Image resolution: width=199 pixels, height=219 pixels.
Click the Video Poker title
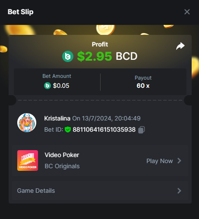[62, 155]
